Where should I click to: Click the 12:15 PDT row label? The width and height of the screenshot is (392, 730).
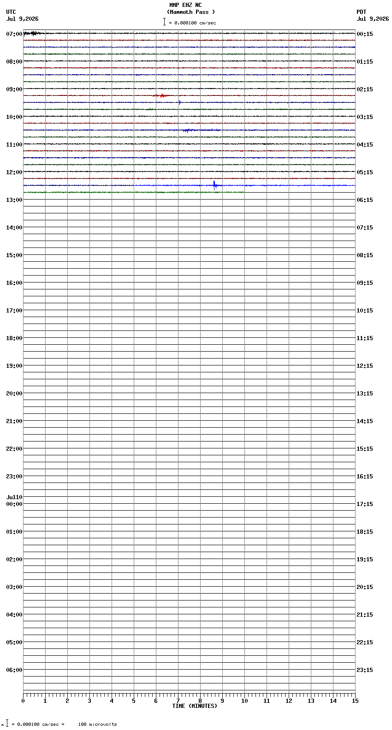click(365, 366)
